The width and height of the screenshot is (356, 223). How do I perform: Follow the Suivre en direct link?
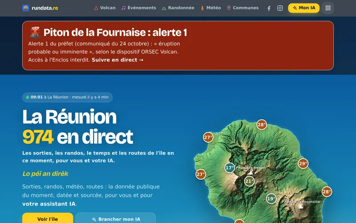pos(117,60)
